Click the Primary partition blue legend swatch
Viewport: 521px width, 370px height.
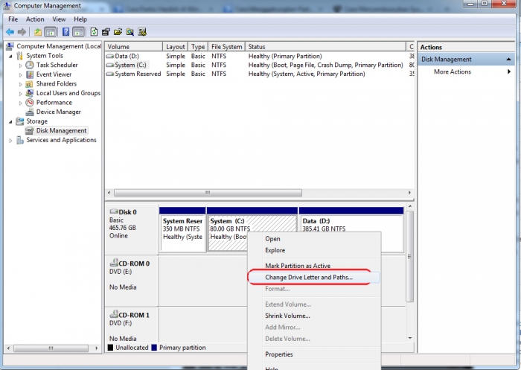154,348
